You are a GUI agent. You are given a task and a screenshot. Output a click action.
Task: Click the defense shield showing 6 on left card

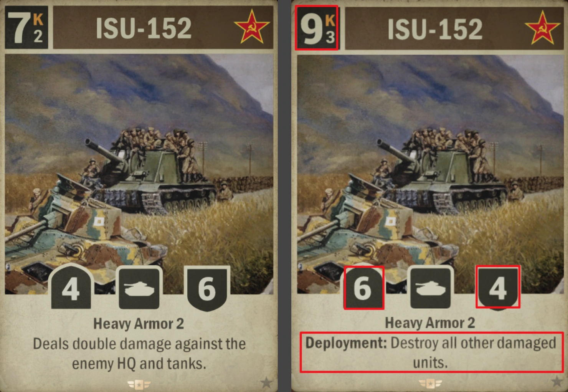click(x=207, y=289)
